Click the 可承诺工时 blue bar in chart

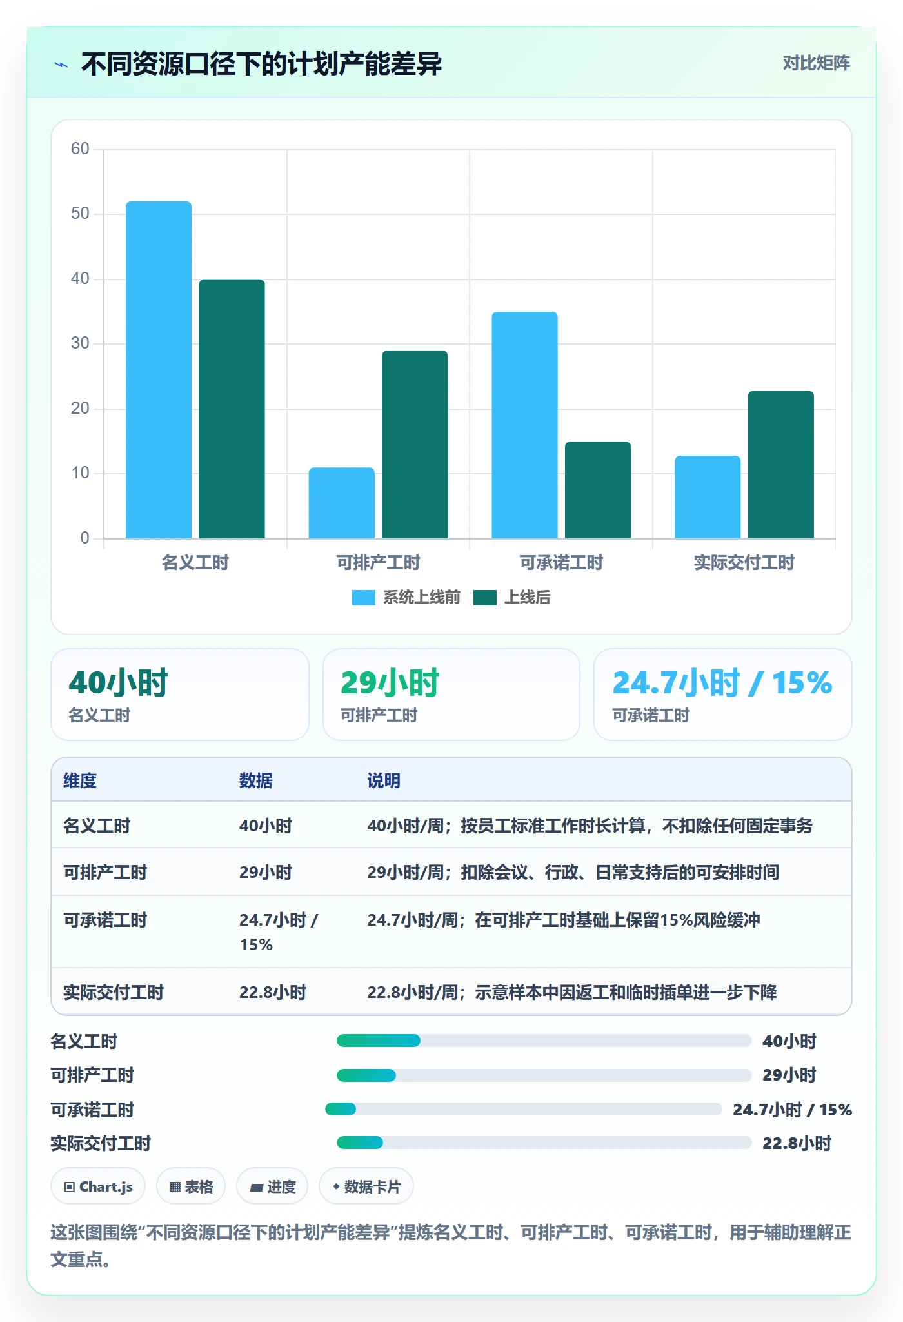[x=524, y=425]
